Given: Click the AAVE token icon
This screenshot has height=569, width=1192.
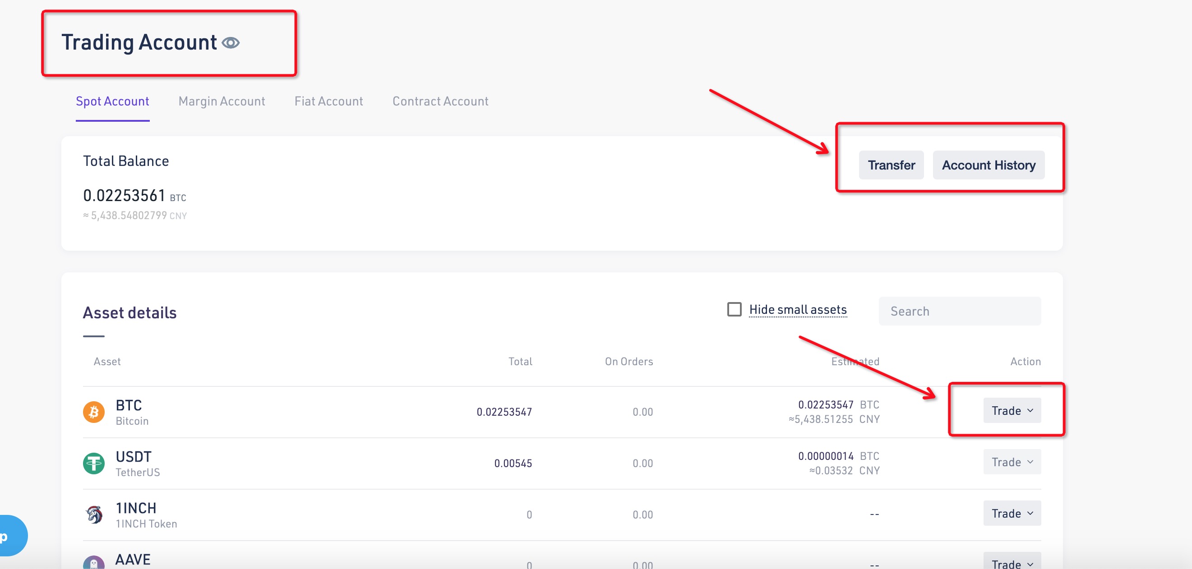Looking at the screenshot, I should (x=94, y=562).
